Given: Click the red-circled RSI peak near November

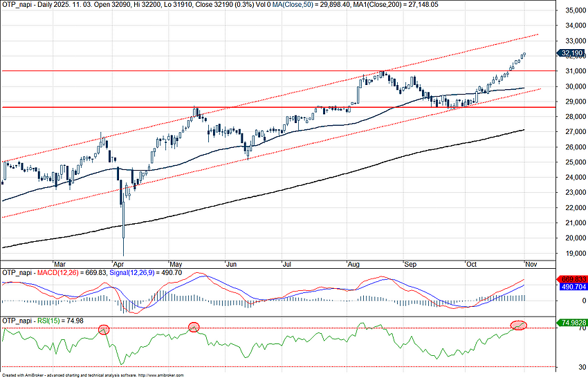Looking at the screenshot, I should click(x=518, y=325).
